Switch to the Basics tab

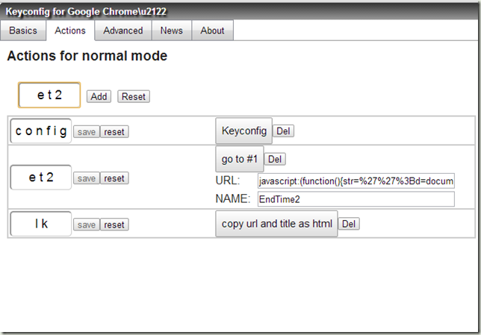point(23,31)
